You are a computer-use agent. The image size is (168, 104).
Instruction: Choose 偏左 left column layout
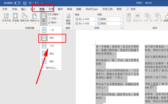(51, 53)
